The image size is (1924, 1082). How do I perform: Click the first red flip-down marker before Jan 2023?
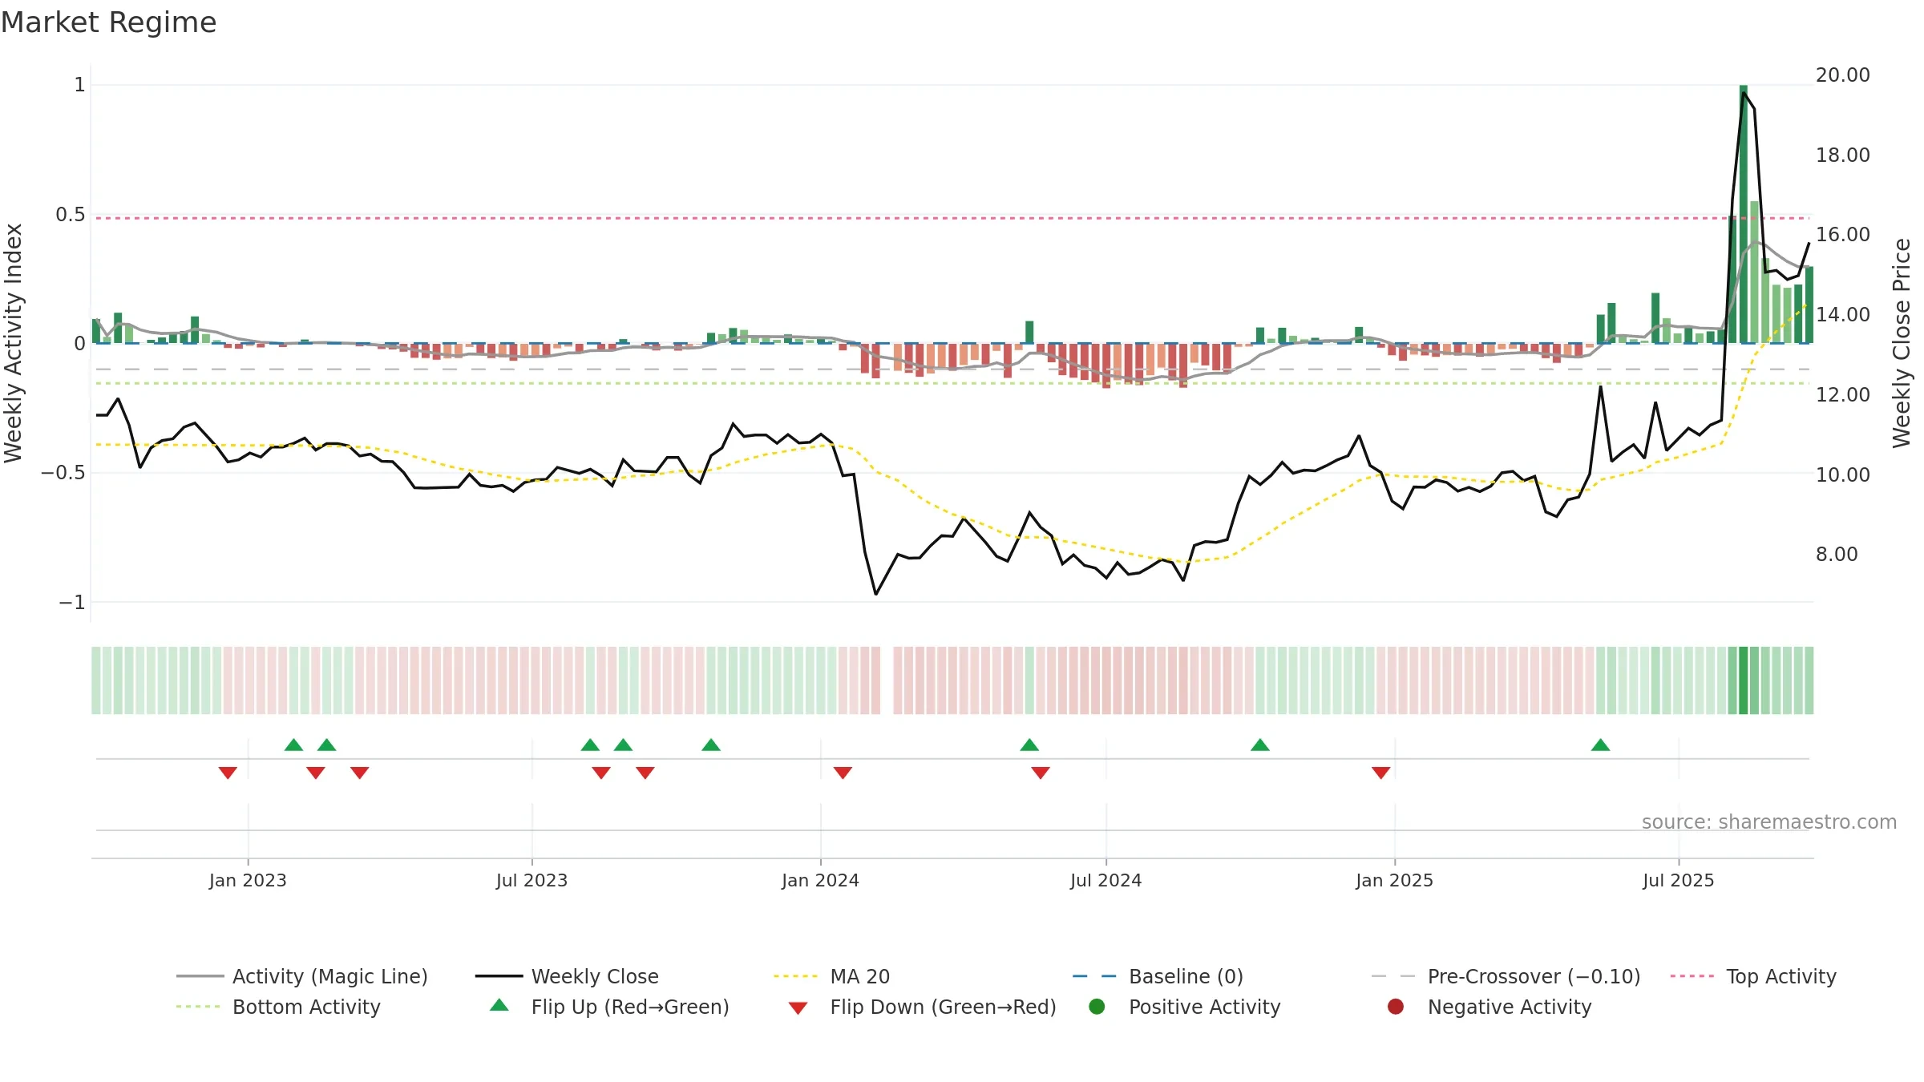tap(228, 773)
